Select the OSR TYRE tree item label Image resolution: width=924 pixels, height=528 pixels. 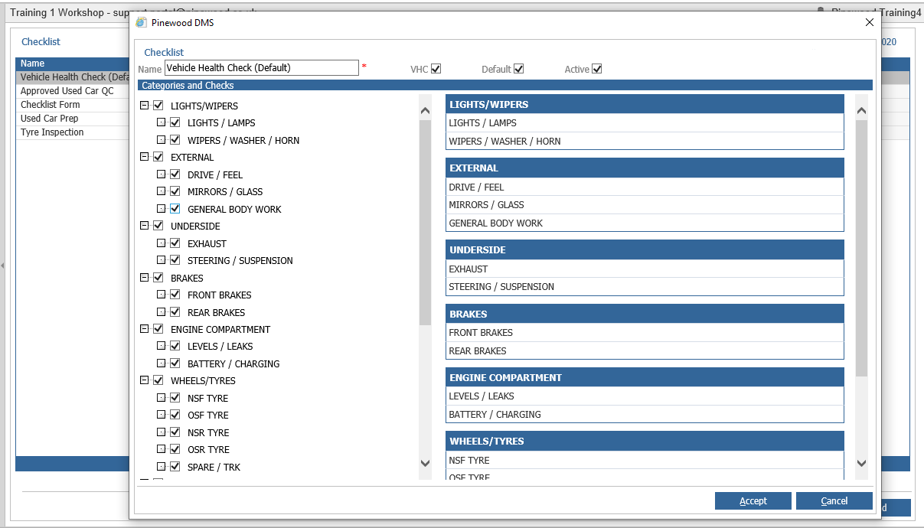pos(208,449)
